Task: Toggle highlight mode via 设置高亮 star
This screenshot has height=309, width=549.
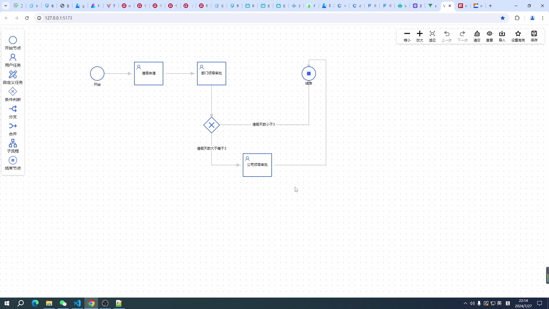Action: [518, 36]
